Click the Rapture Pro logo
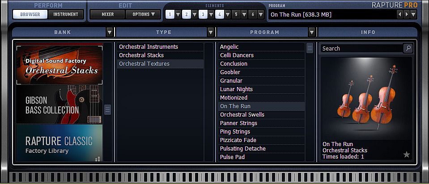The width and height of the screenshot is (429, 184). click(x=395, y=4)
